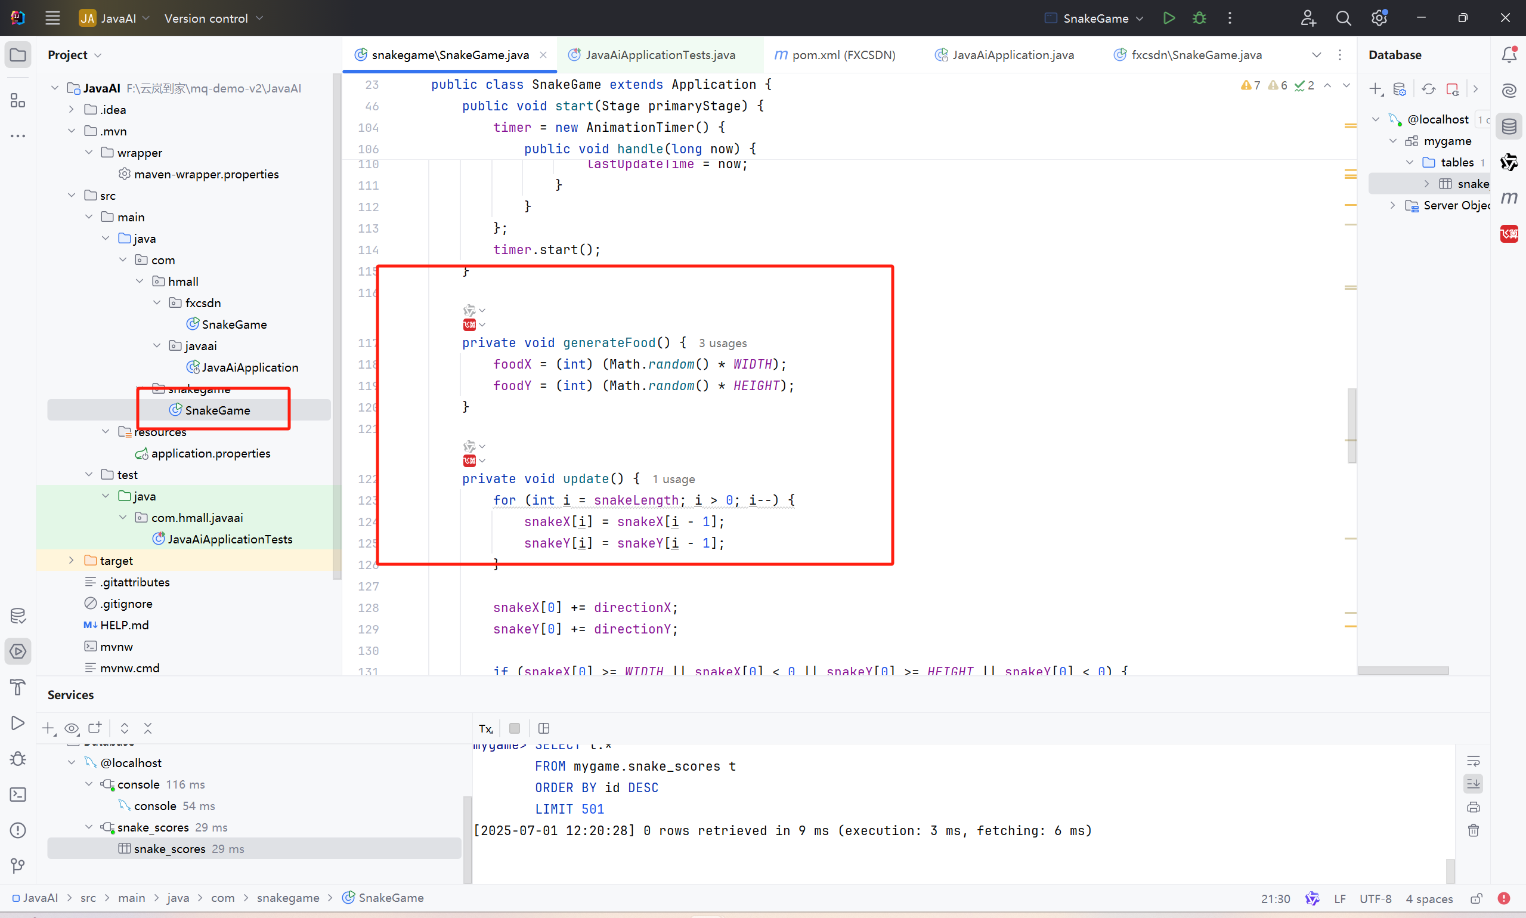Screen dimensions: 1526x918
Task: Switch to JavaAiApplicationTests.java tab
Action: coord(660,55)
